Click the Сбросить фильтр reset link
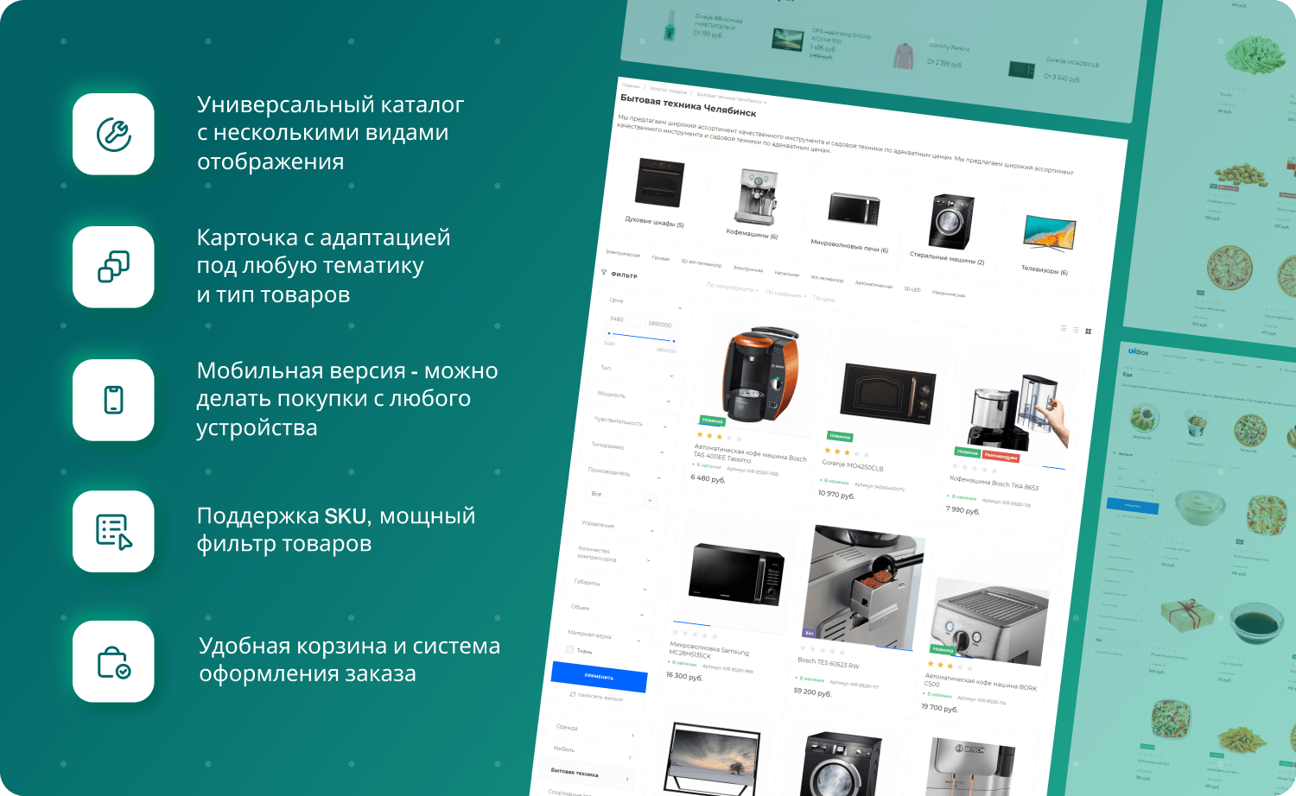The image size is (1296, 796). 596,696
